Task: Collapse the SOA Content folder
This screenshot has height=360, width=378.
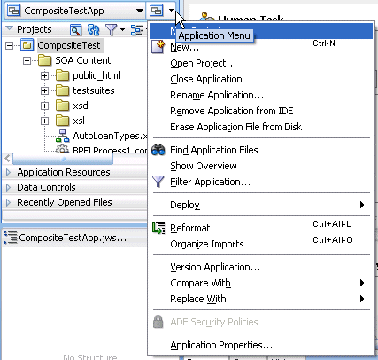Action: point(27,60)
